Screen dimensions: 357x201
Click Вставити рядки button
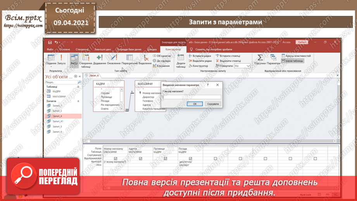200,56
